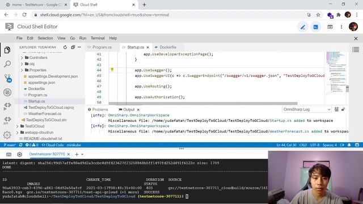363x204 pixels.
Task: Toggle Output scroll lock
Action: [x=343, y=109]
